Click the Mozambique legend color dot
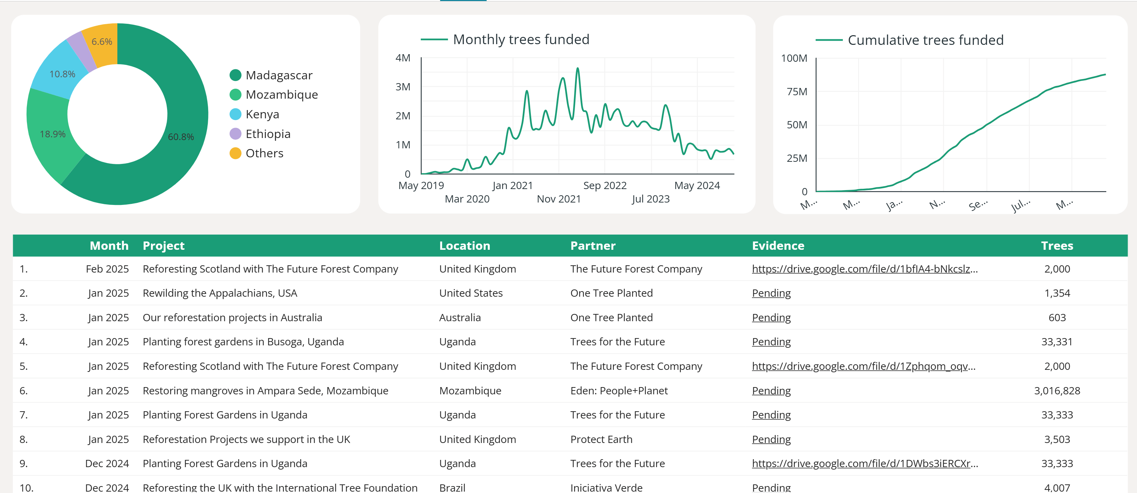 pos(235,95)
